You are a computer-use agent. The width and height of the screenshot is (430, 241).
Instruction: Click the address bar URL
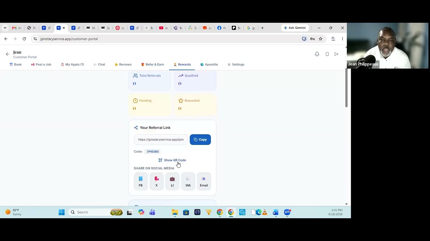69,39
